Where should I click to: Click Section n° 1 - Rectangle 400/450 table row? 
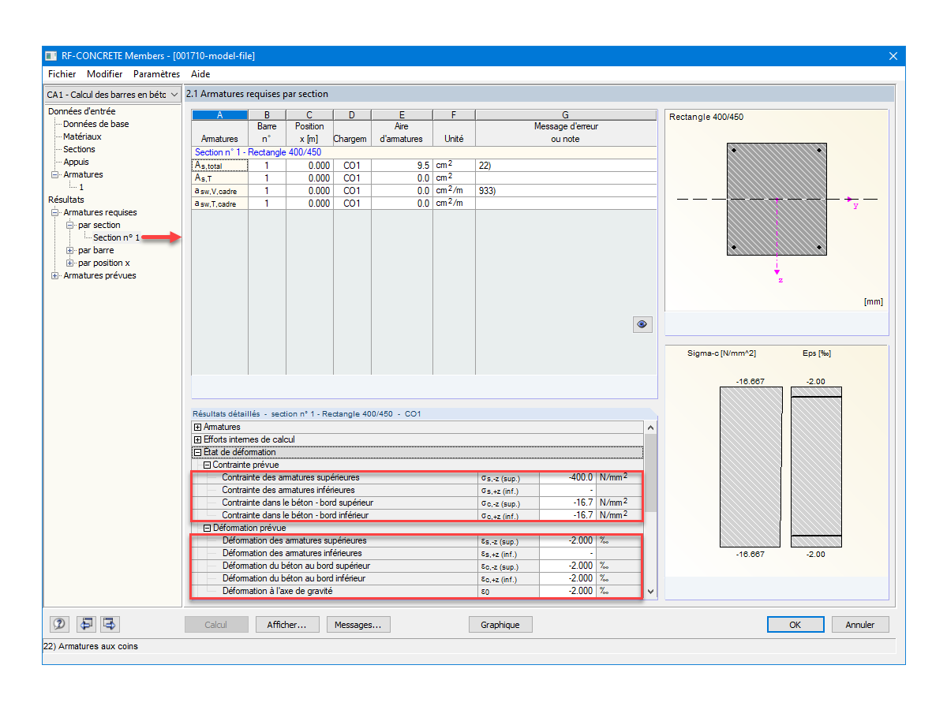pos(425,152)
